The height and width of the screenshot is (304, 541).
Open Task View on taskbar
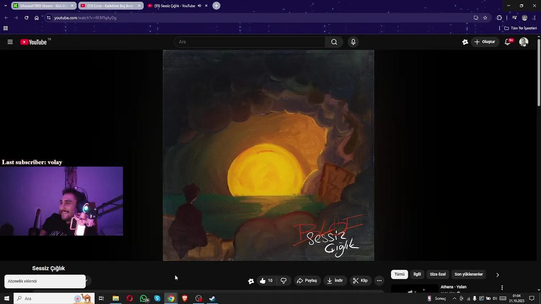[x=101, y=299]
